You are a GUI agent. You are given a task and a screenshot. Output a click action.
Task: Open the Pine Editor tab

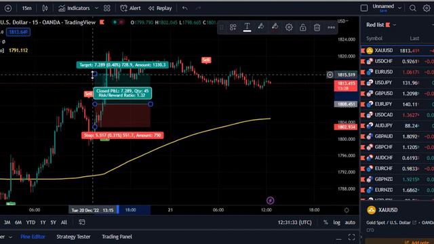click(x=33, y=237)
